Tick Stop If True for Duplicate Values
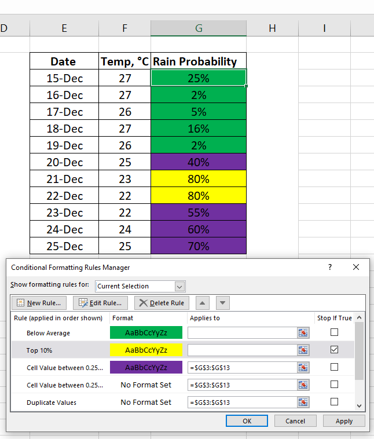 pyautogui.click(x=334, y=401)
